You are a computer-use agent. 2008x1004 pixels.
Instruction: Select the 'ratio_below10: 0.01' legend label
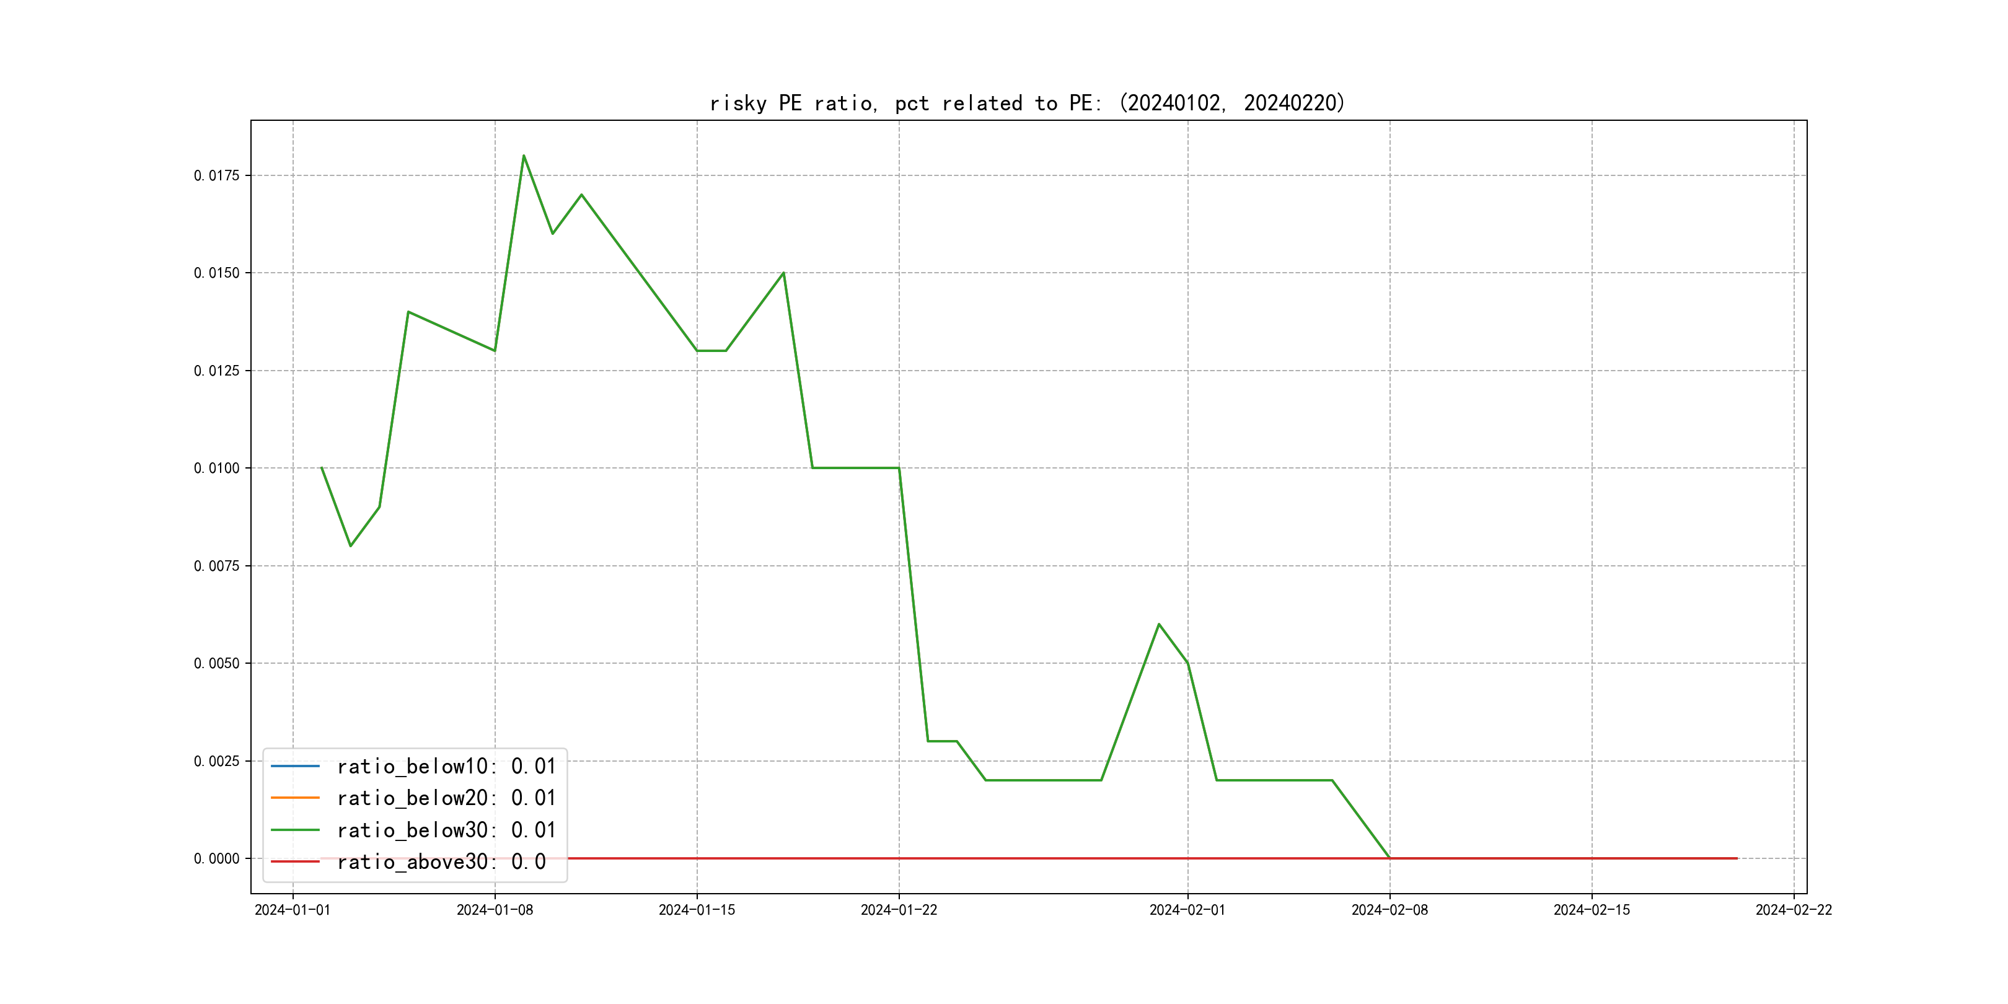click(446, 766)
